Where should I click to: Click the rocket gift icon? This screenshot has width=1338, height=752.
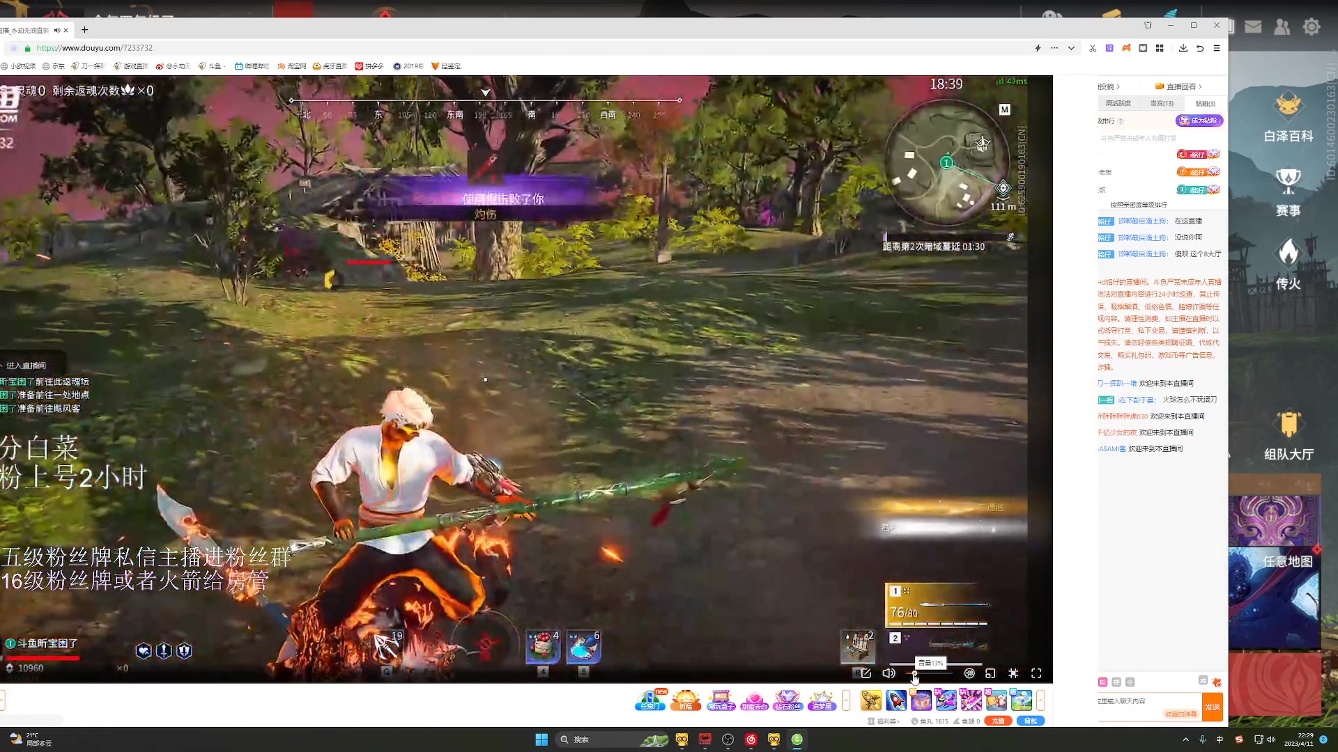896,700
